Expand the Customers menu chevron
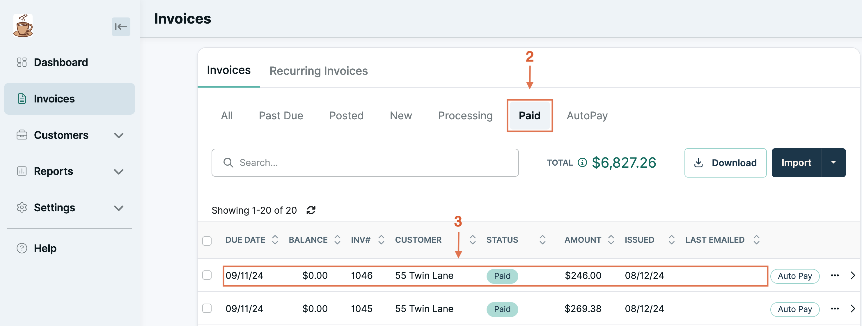The image size is (862, 326). click(x=119, y=136)
